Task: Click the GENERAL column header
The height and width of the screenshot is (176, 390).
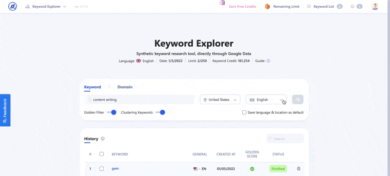Action: (x=200, y=154)
